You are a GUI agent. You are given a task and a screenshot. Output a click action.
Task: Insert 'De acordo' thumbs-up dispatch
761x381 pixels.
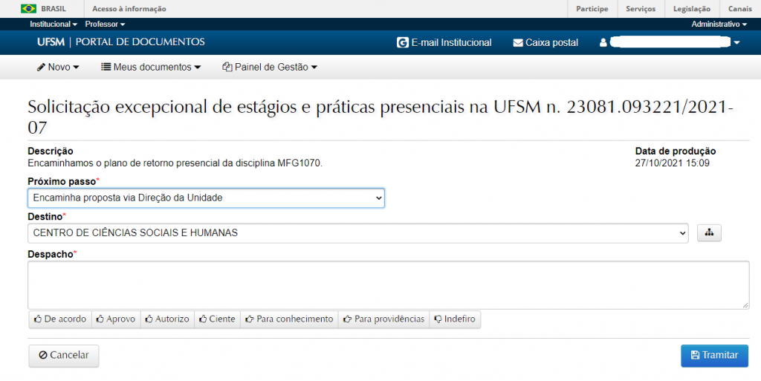[59, 319]
